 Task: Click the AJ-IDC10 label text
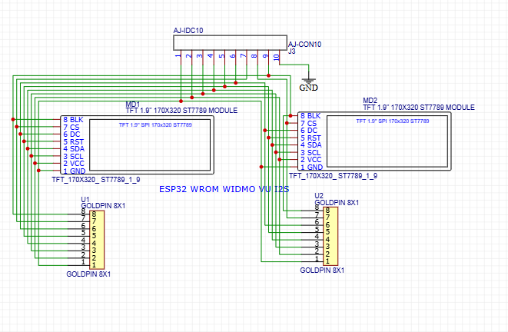[x=188, y=31]
